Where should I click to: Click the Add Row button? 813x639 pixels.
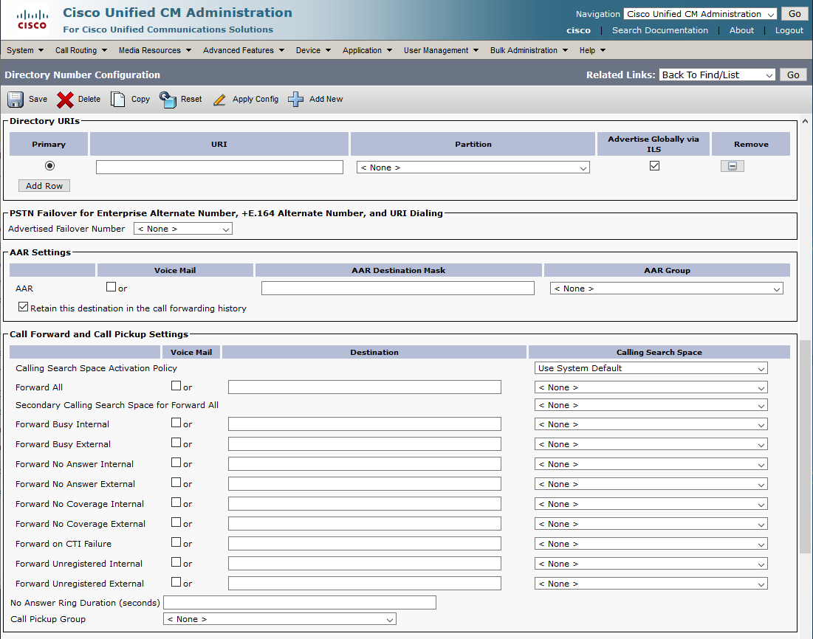(44, 186)
